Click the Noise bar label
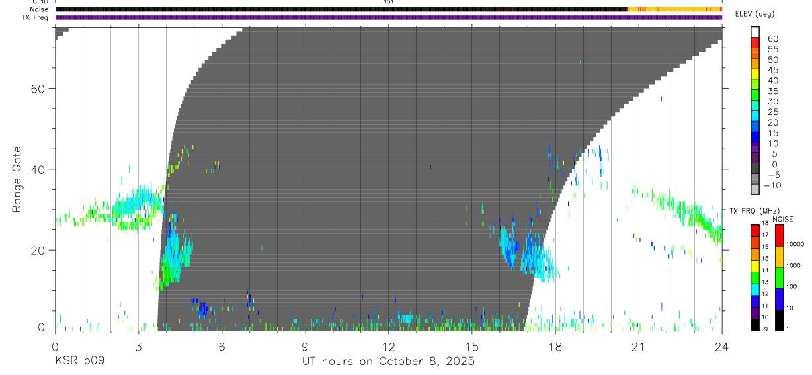Image resolution: width=812 pixels, height=375 pixels. point(40,9)
